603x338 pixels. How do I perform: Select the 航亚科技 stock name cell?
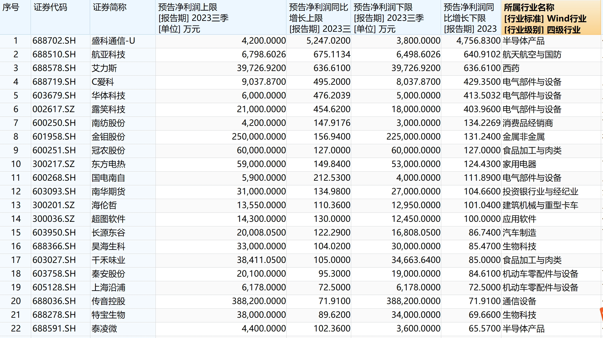(x=108, y=55)
